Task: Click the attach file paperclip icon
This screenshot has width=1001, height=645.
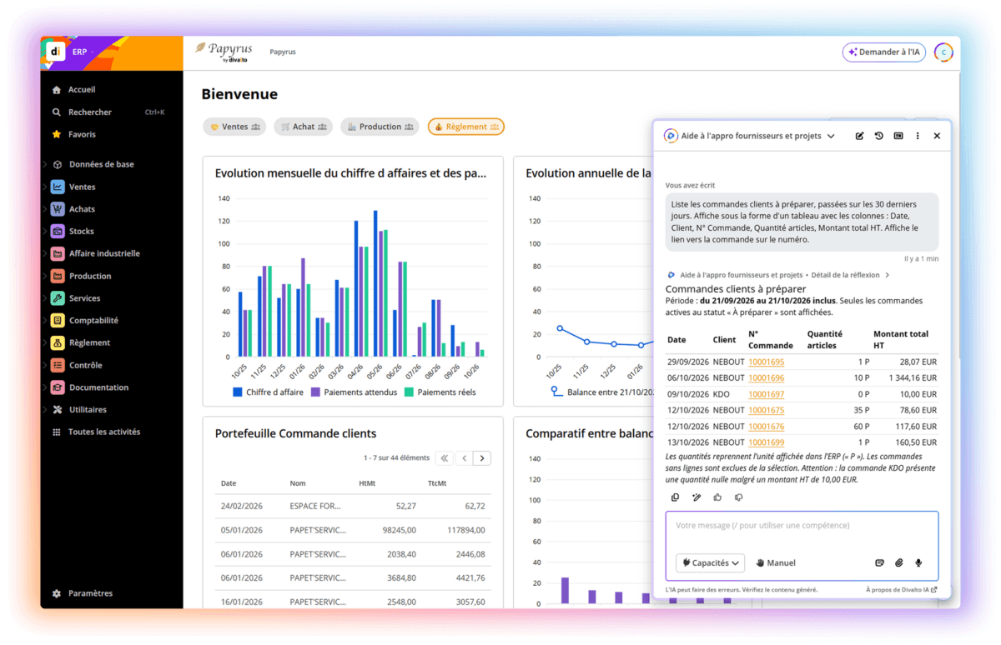Action: pyautogui.click(x=899, y=563)
